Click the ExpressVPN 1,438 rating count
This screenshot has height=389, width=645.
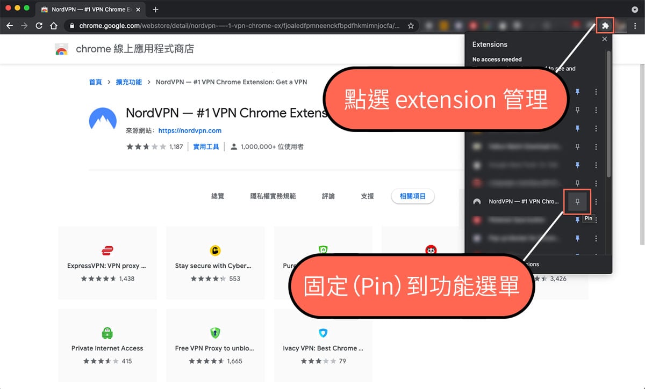click(127, 278)
